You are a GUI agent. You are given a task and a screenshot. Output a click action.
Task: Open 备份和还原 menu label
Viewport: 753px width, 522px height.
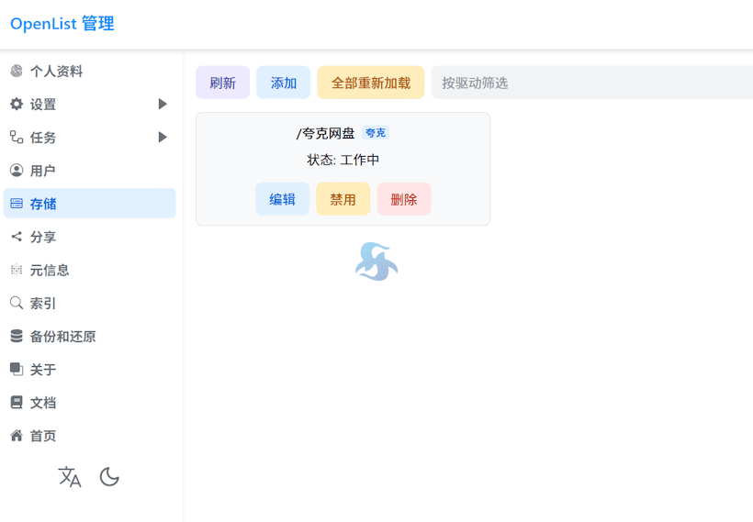click(63, 337)
